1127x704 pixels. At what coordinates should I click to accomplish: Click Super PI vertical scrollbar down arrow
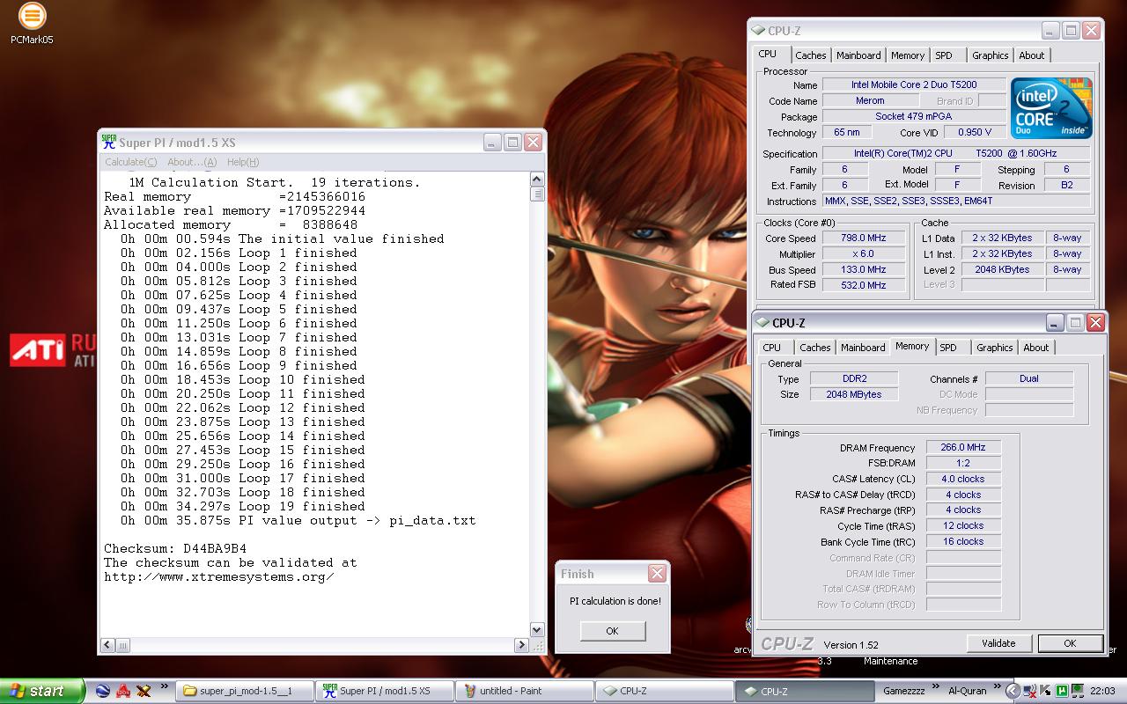537,630
